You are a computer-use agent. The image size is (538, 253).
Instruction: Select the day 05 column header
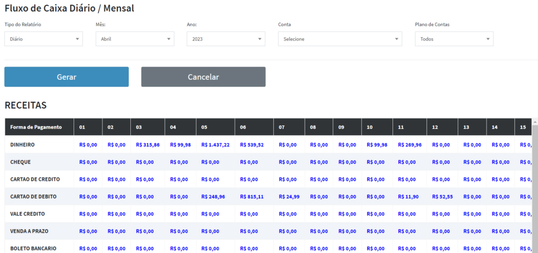tap(205, 127)
